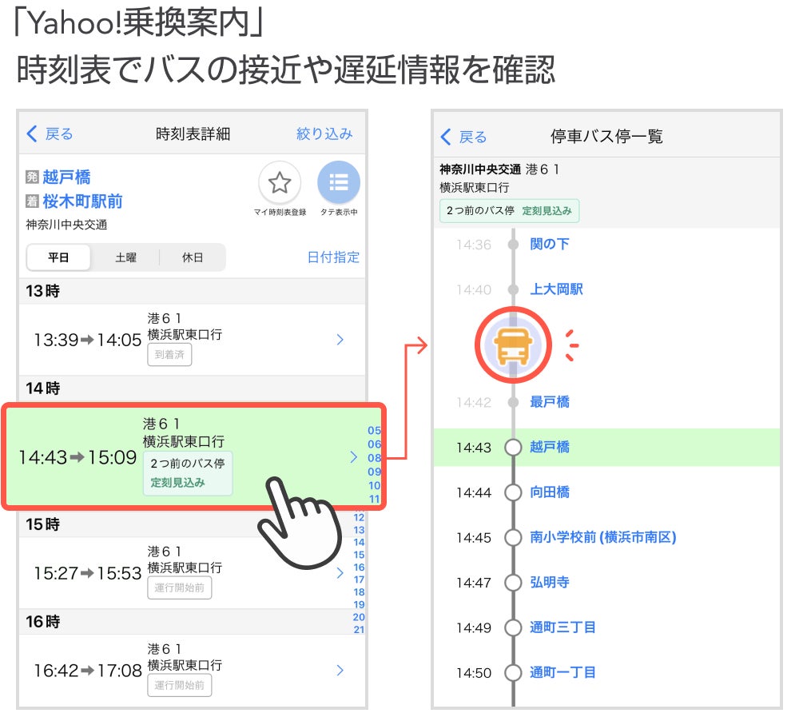
Task: Jump to hour 08 in side index
Action: (374, 458)
